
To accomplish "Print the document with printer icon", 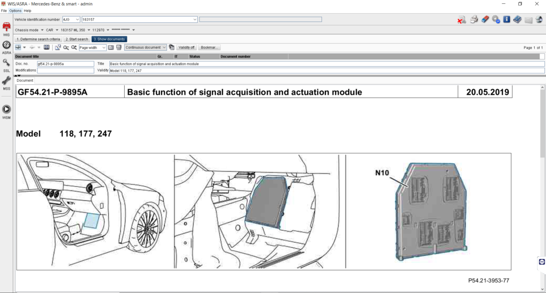I will coord(474,20).
